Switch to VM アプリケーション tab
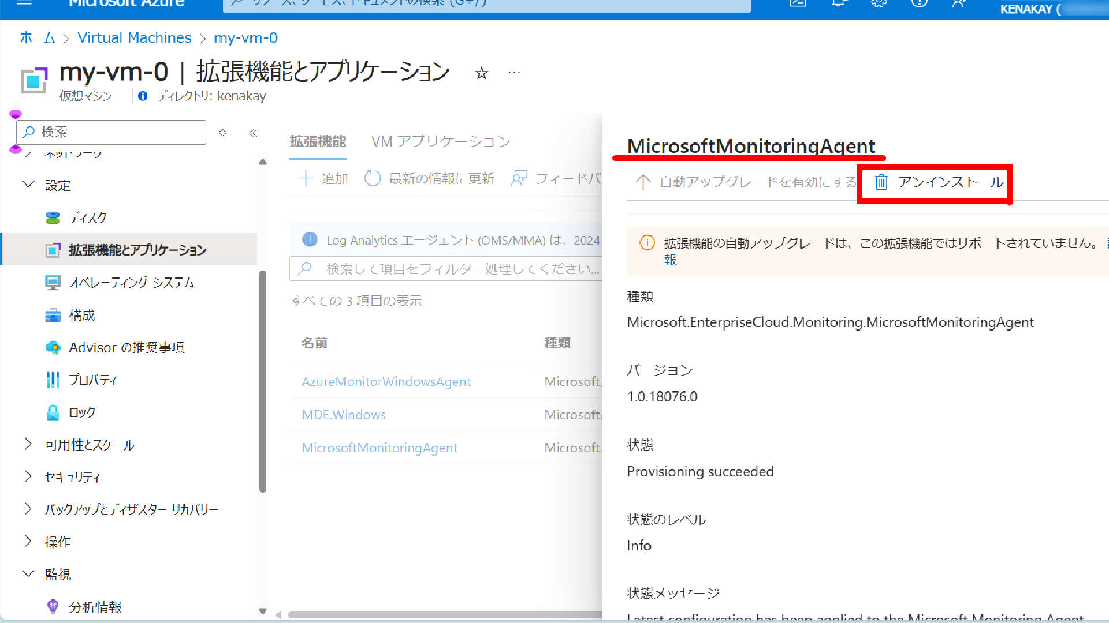Image resolution: width=1109 pixels, height=623 pixels. [x=441, y=142]
